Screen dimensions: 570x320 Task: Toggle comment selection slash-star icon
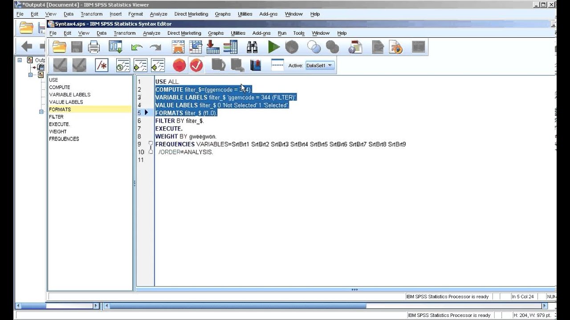click(102, 65)
